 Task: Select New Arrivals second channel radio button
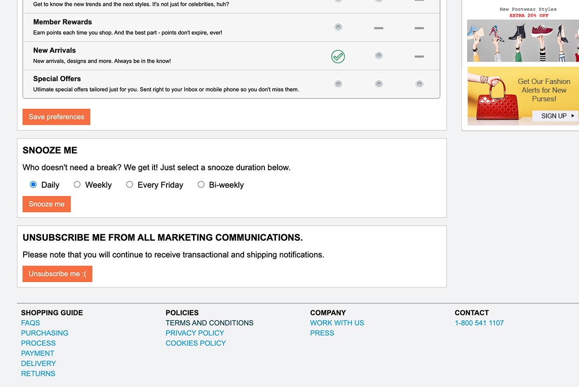coord(379,56)
